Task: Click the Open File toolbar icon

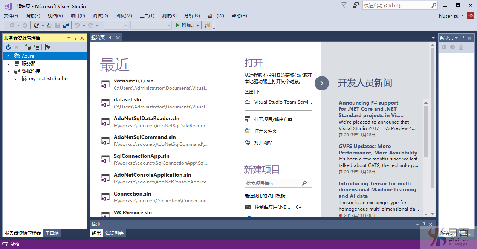Action: click(x=49, y=25)
